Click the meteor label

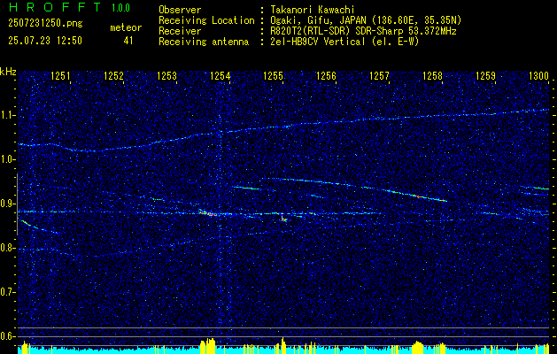point(126,27)
